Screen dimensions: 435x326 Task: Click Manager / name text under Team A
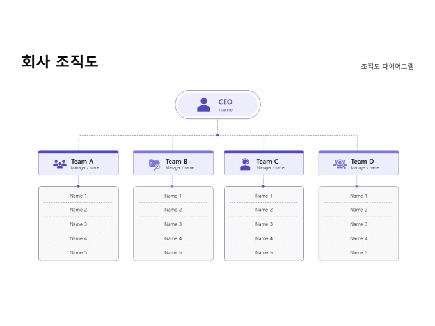[85, 168]
